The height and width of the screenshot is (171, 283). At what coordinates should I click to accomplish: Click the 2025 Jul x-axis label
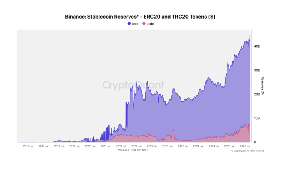[245, 146]
